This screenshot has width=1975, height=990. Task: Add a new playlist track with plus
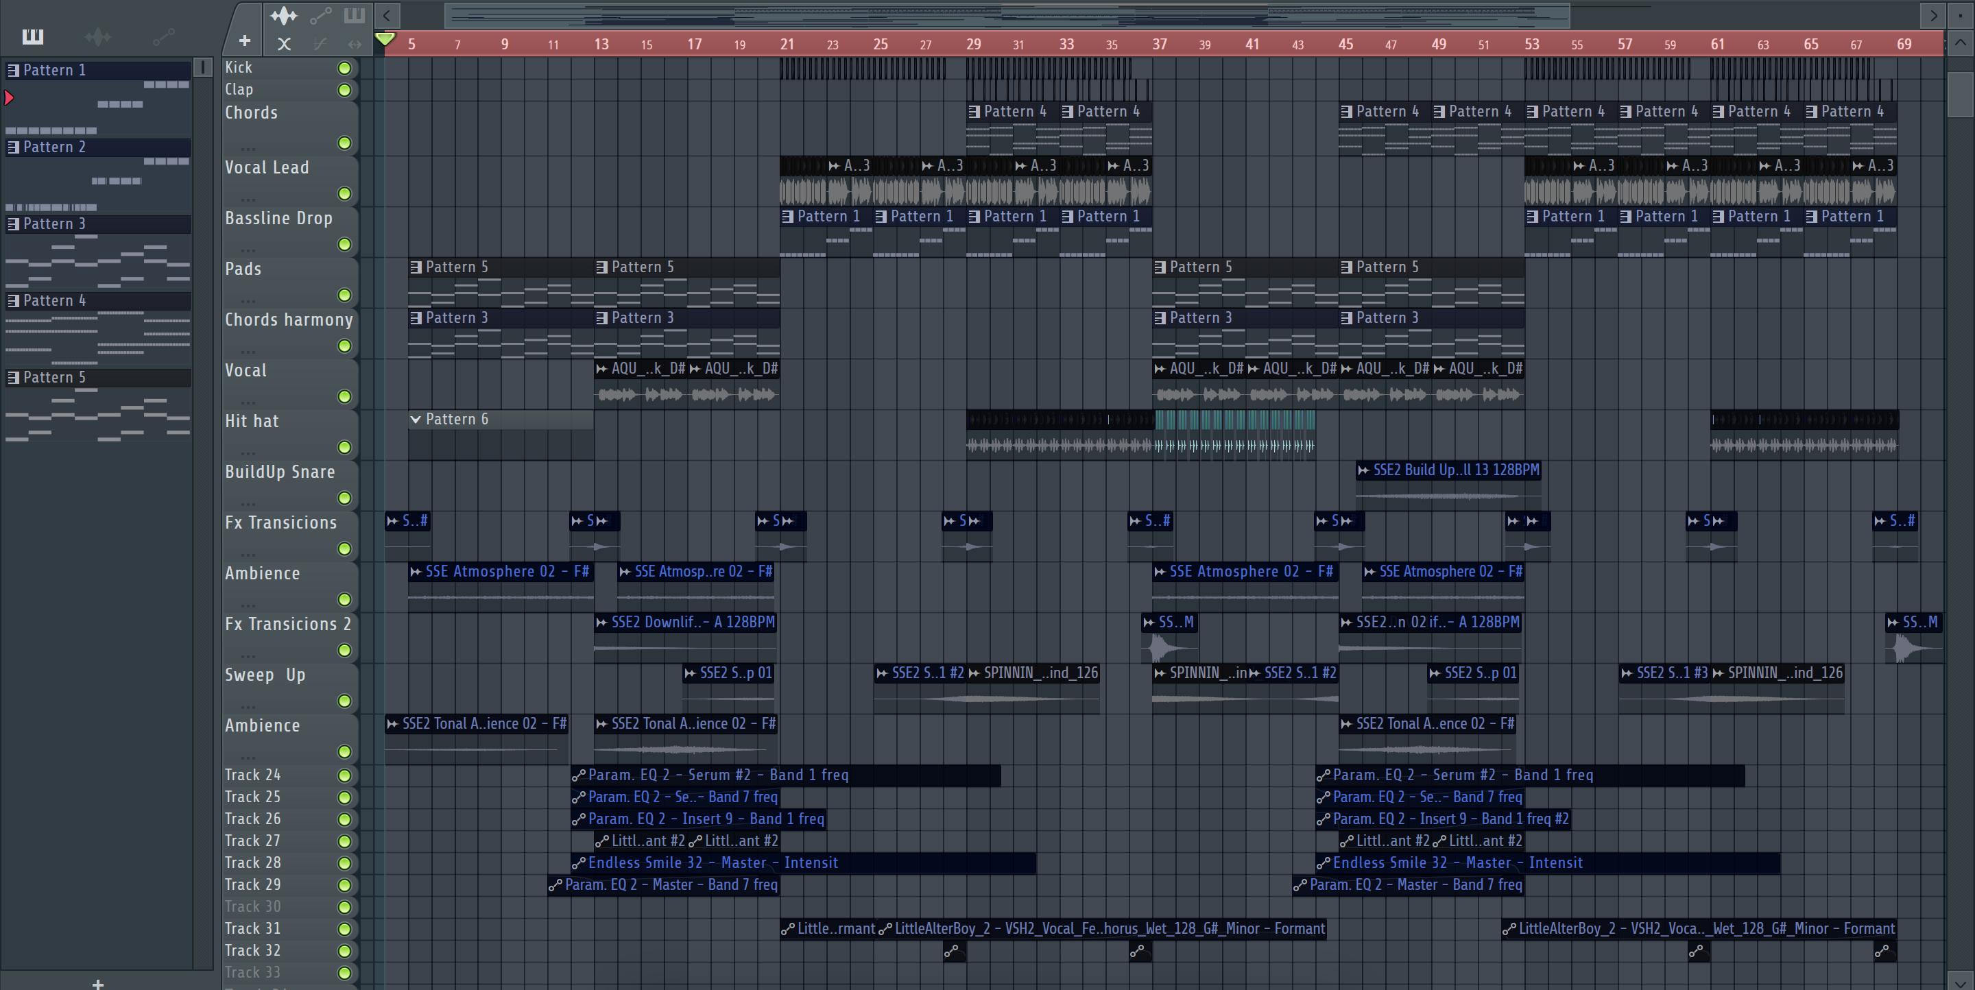pyautogui.click(x=245, y=40)
